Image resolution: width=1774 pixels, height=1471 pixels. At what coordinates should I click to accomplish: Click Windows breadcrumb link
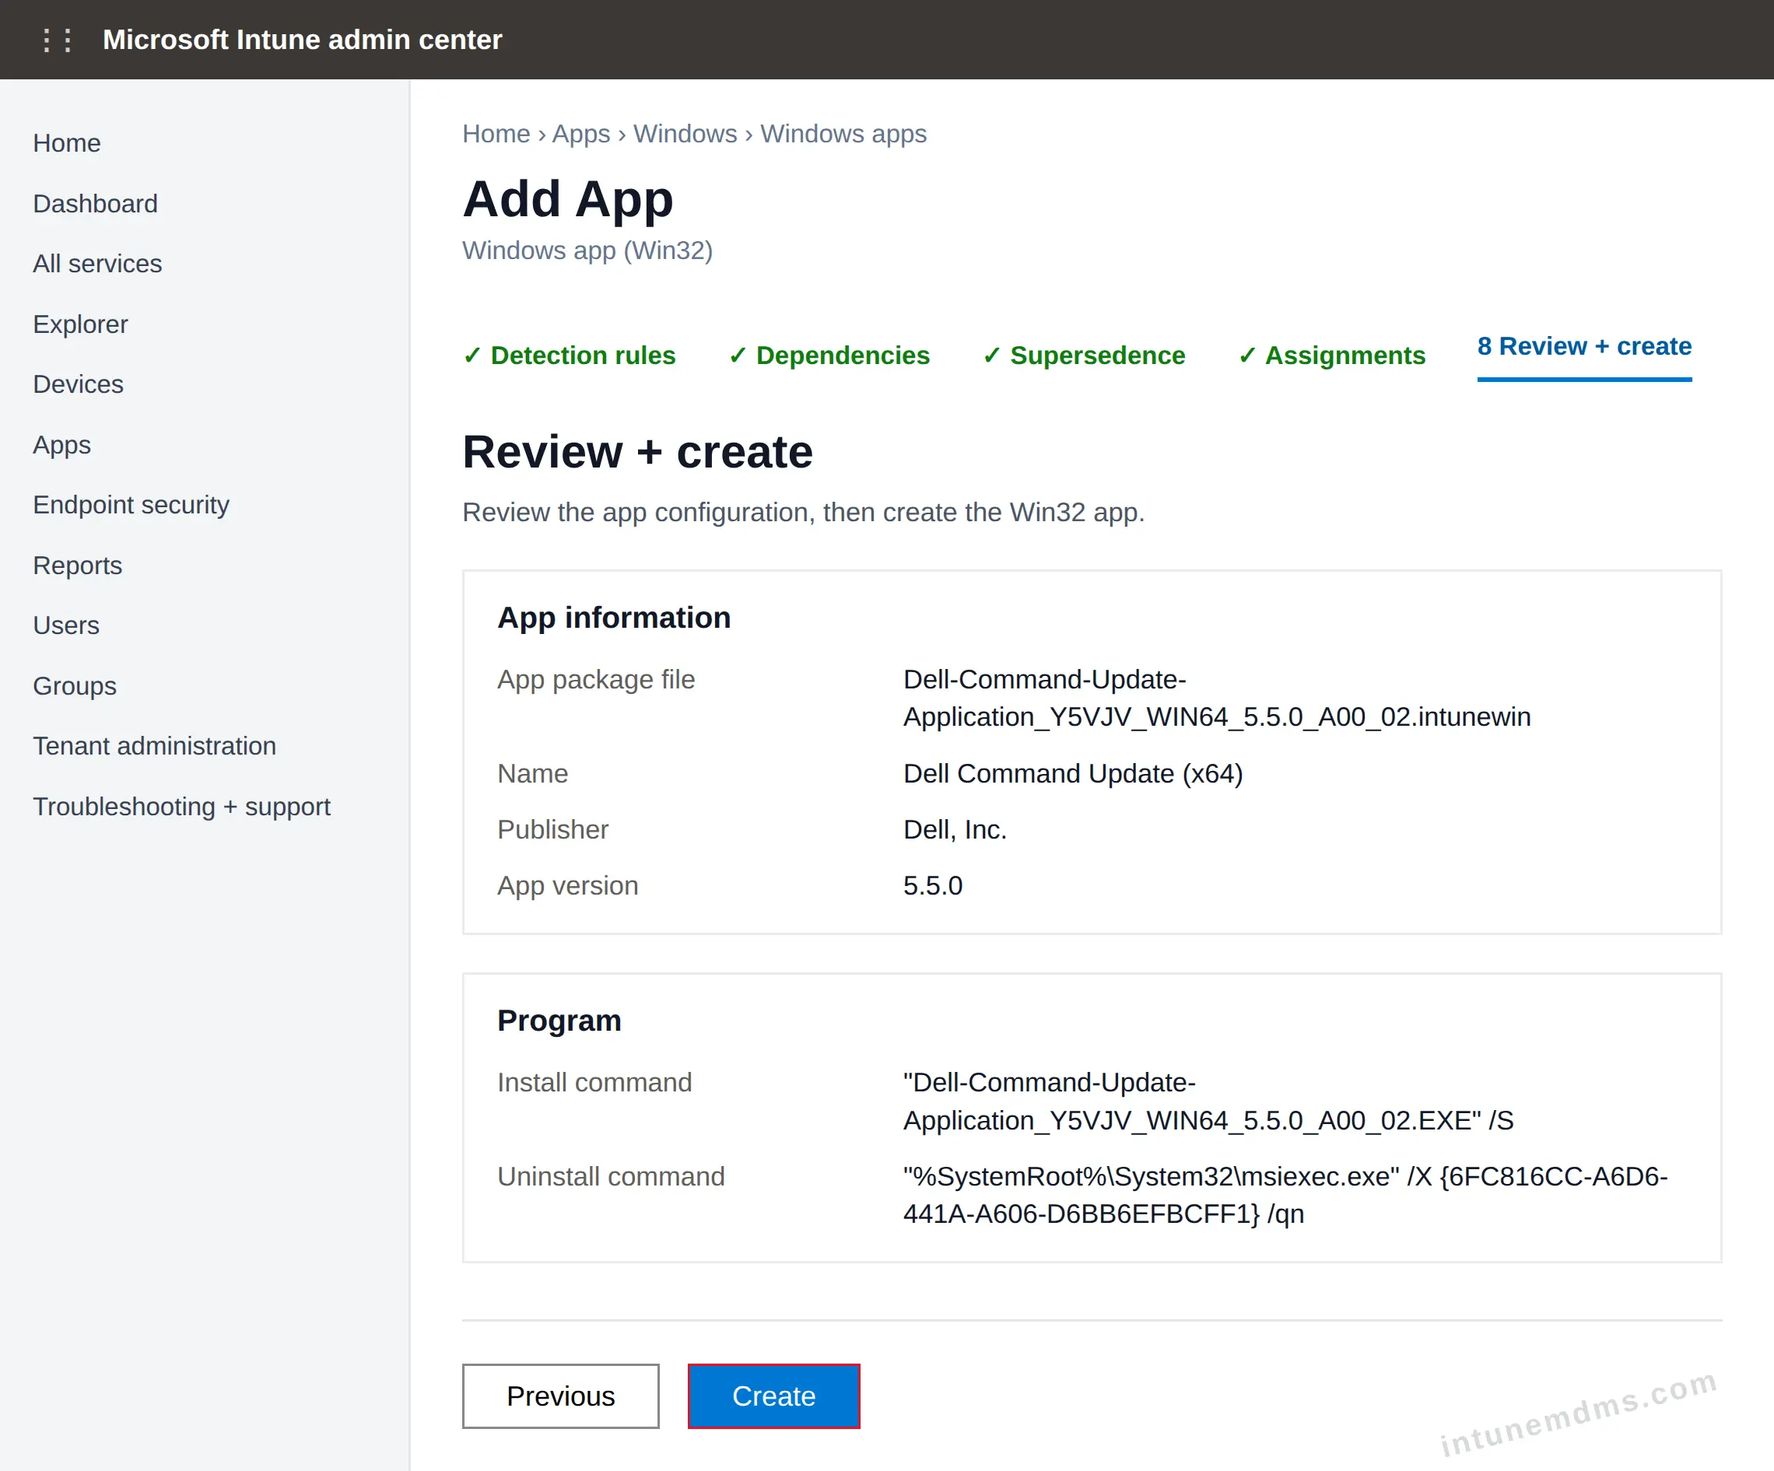[685, 135]
